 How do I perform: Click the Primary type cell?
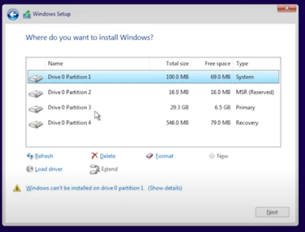tap(245, 108)
